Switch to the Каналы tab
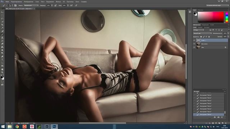 coord(200,27)
